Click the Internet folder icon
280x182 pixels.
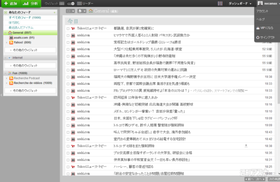[x=10, y=58]
